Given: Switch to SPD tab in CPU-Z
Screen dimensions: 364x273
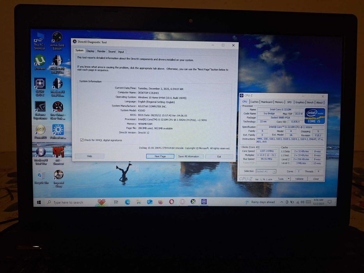Looking at the screenshot, I should (x=289, y=102).
